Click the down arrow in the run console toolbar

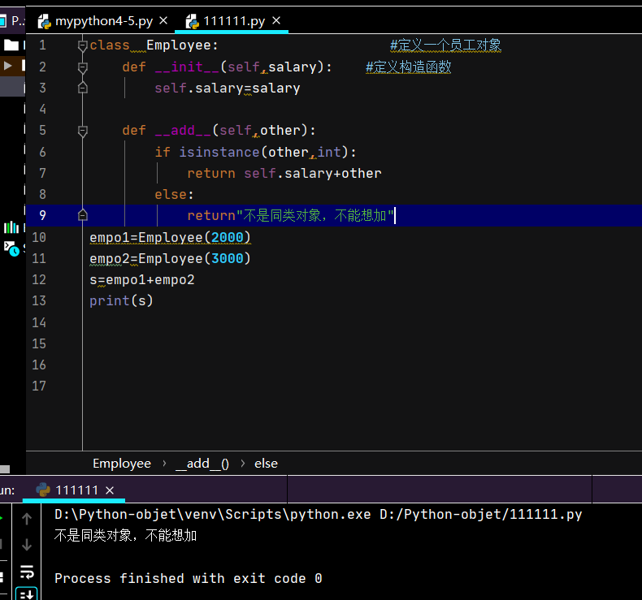coord(27,545)
